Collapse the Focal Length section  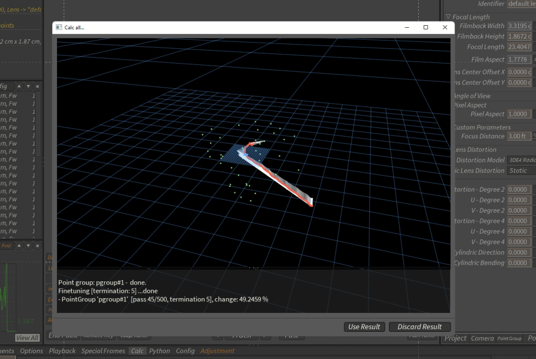pyautogui.click(x=448, y=17)
